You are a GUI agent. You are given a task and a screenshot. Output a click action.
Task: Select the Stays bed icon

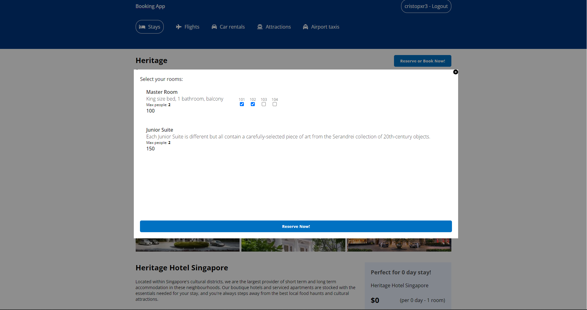click(142, 27)
